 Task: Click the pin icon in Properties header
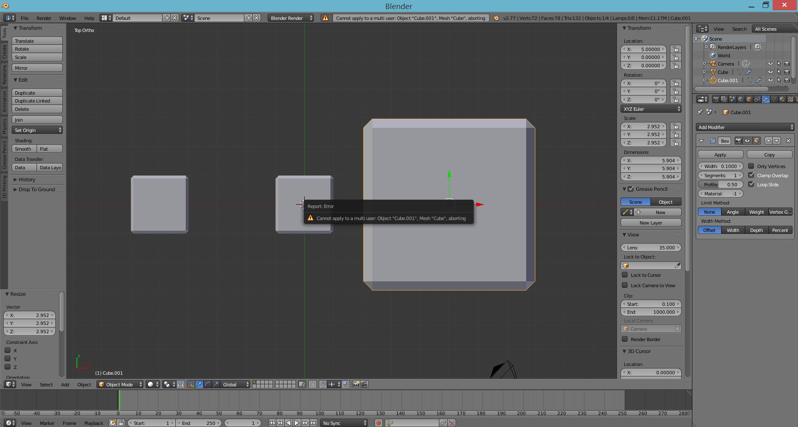tap(700, 112)
